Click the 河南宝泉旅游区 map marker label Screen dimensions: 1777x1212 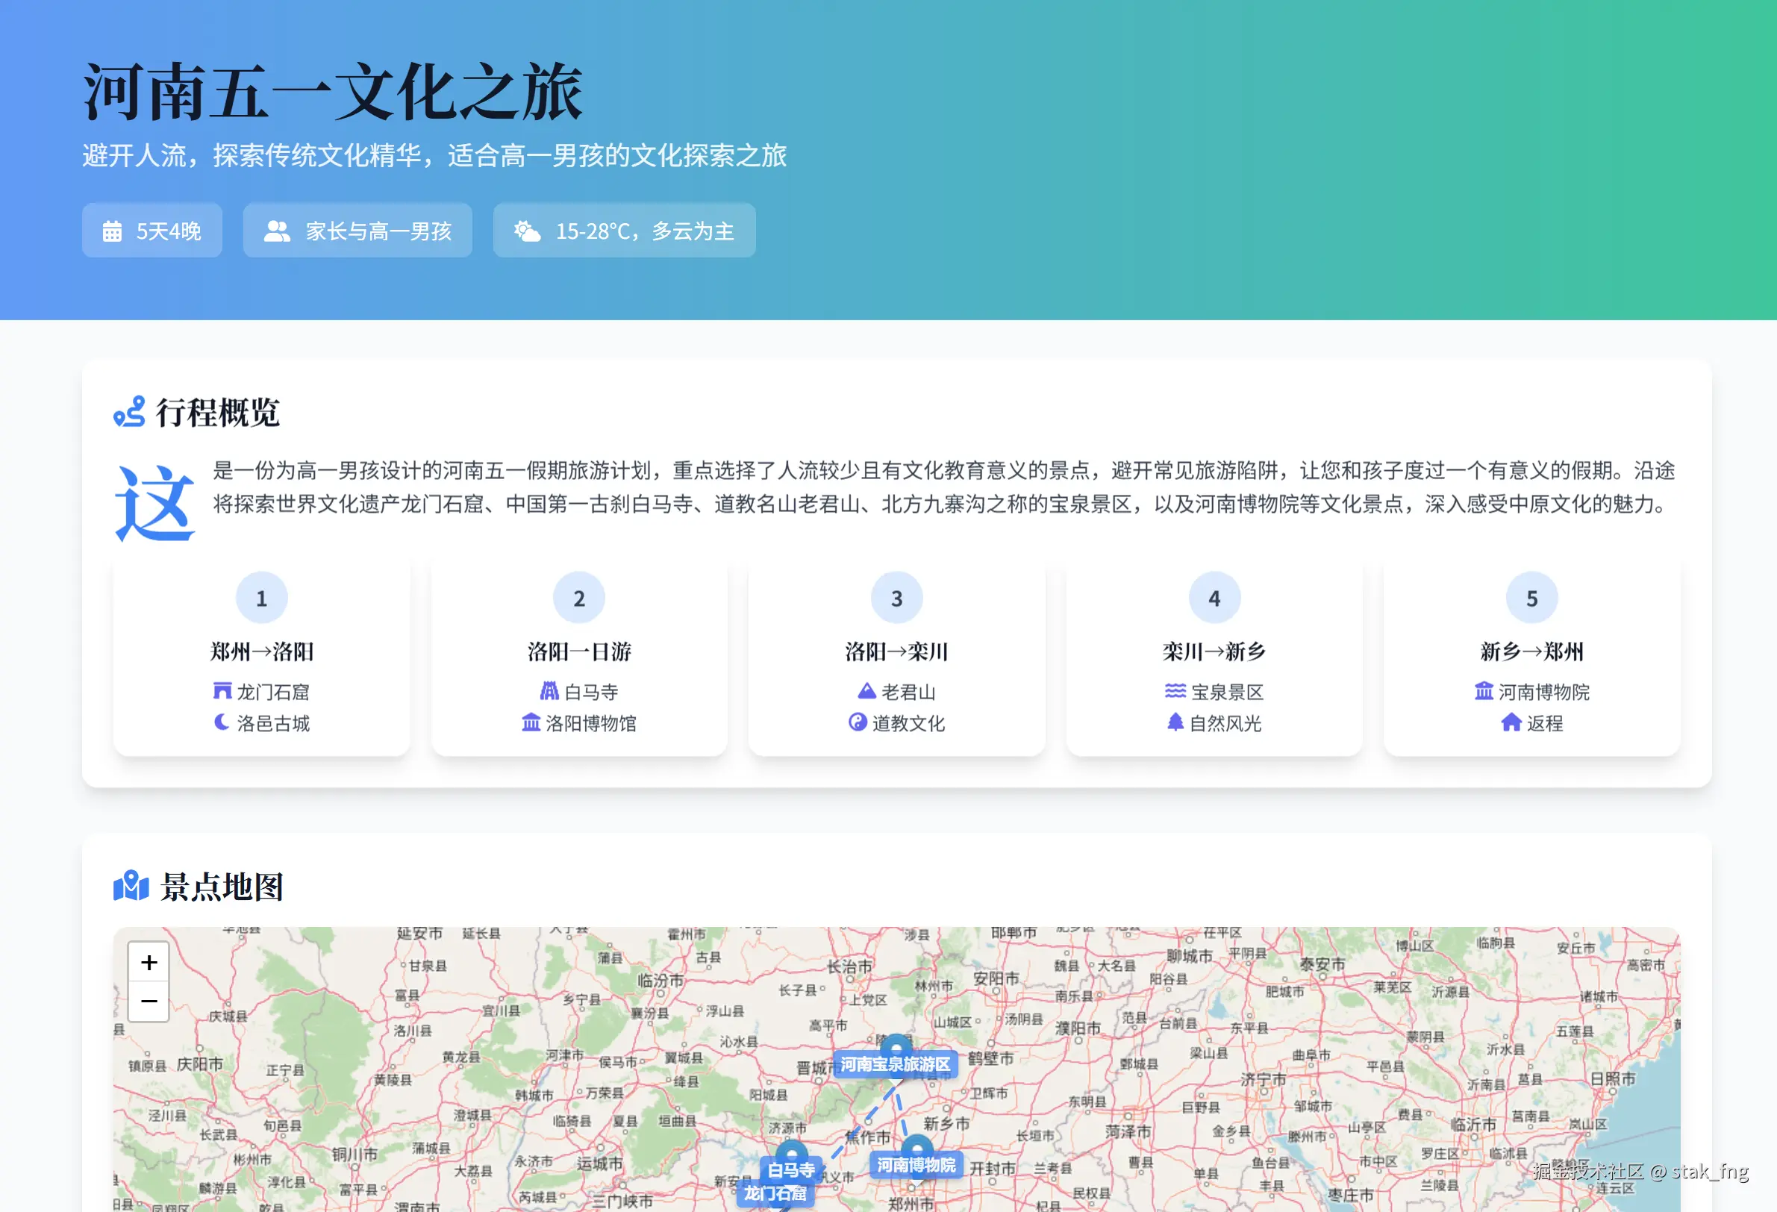896,1064
